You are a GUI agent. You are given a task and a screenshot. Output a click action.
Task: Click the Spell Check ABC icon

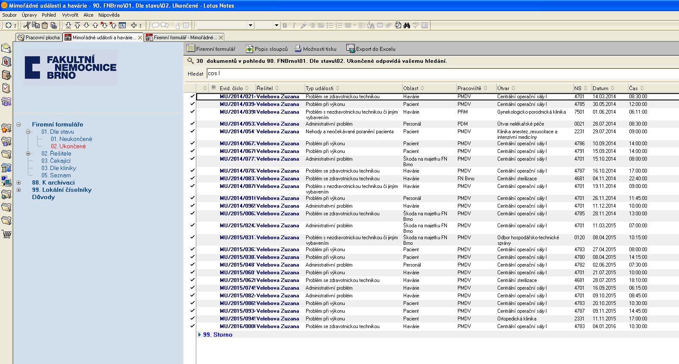tap(416, 25)
